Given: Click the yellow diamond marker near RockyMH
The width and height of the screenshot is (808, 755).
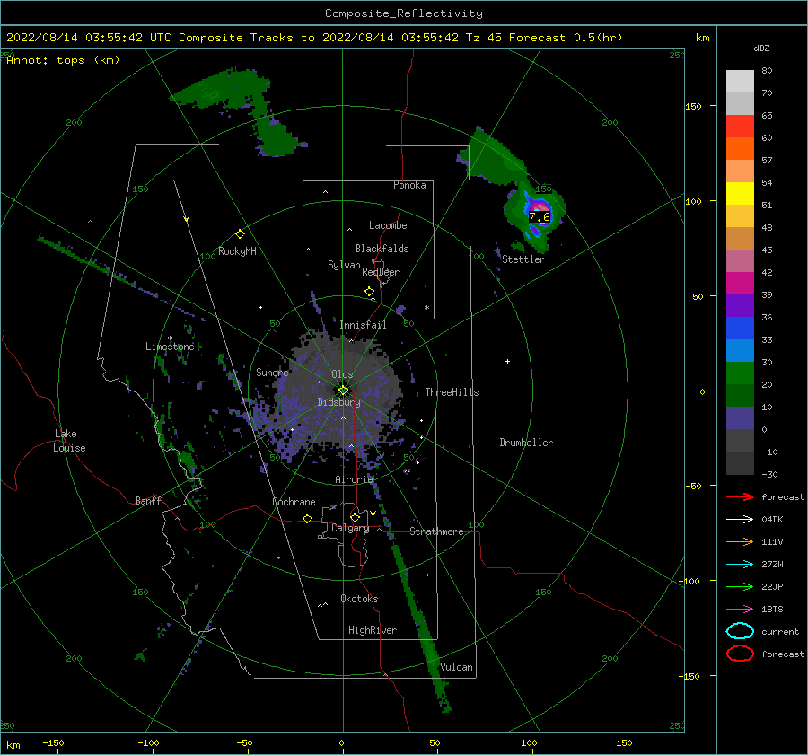Looking at the screenshot, I should click(x=240, y=234).
